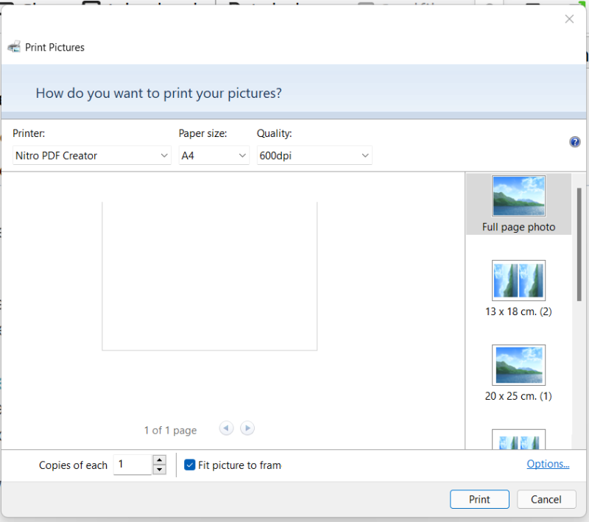Expand the Paper size A4 dropdown
Screen dimensions: 589x522
tap(214, 155)
